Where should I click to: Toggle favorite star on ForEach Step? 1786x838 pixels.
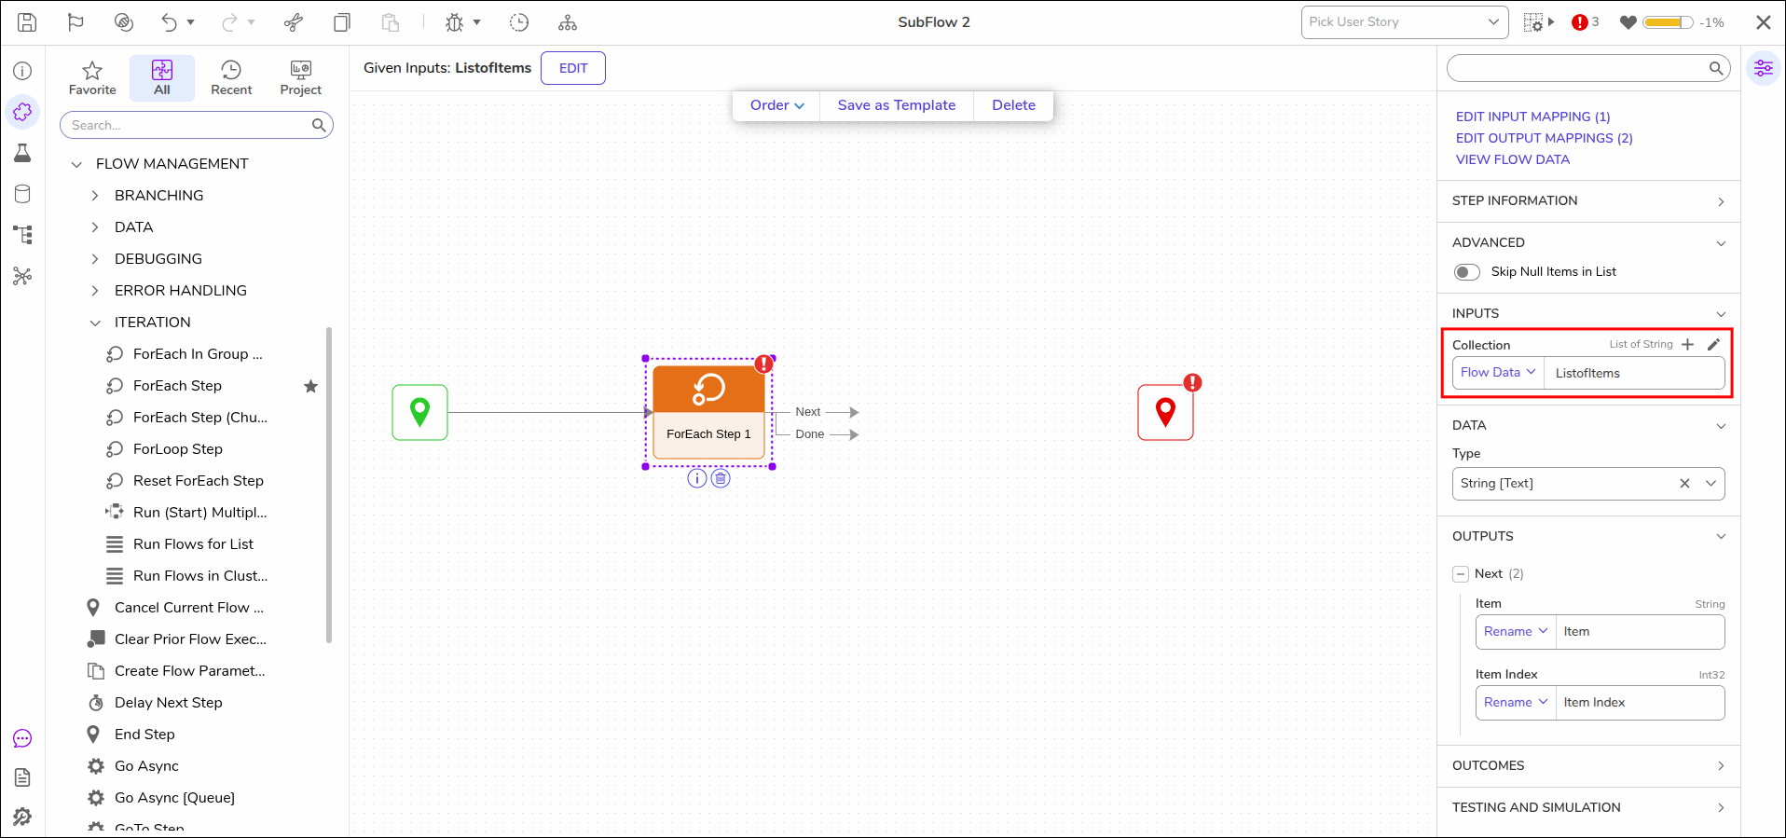coord(311,386)
